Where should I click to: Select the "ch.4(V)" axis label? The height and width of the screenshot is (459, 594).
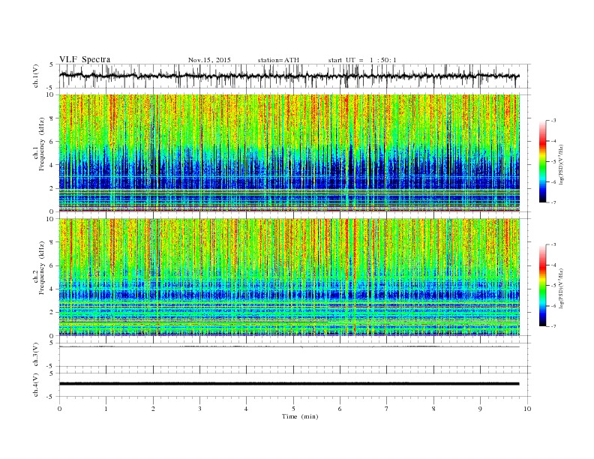coord(36,385)
